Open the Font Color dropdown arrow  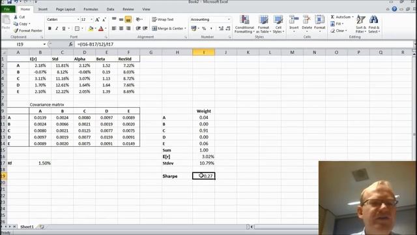tap(106, 29)
